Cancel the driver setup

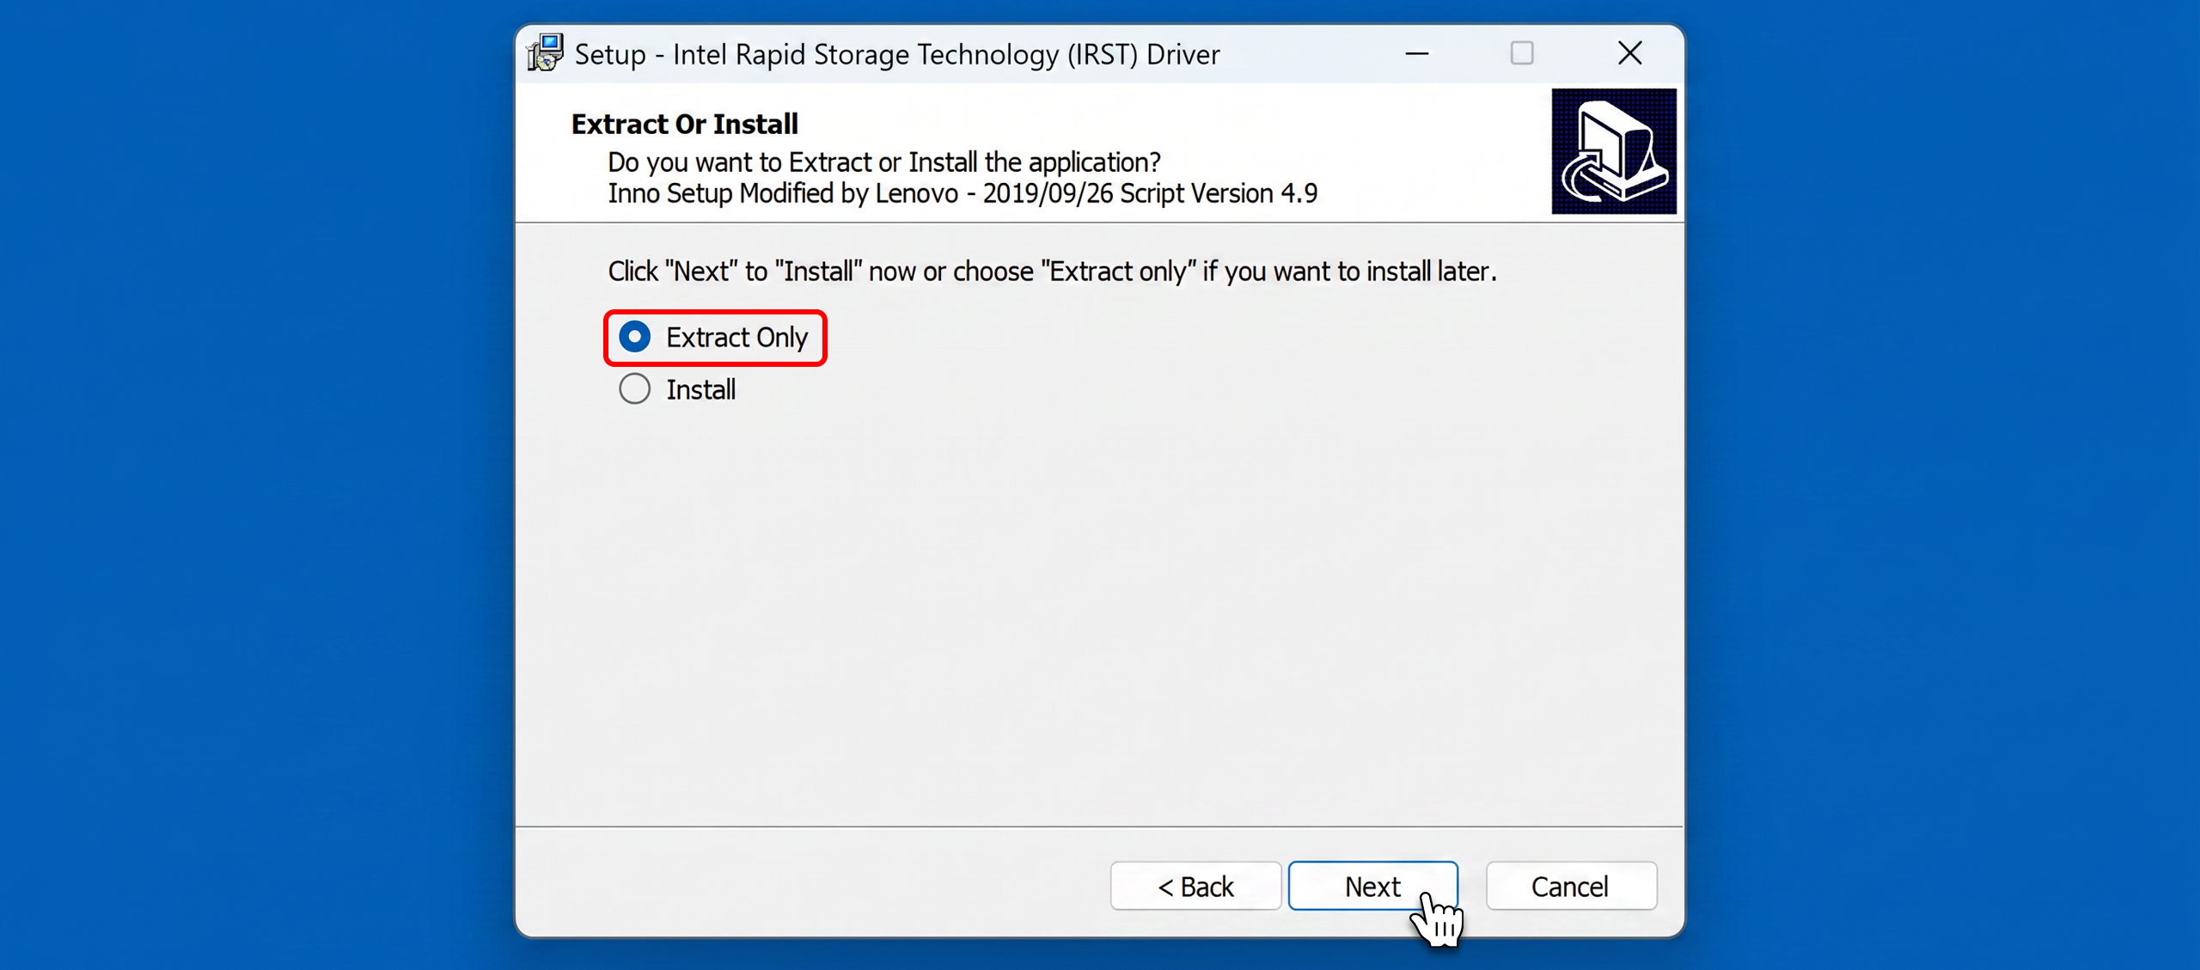(1571, 886)
